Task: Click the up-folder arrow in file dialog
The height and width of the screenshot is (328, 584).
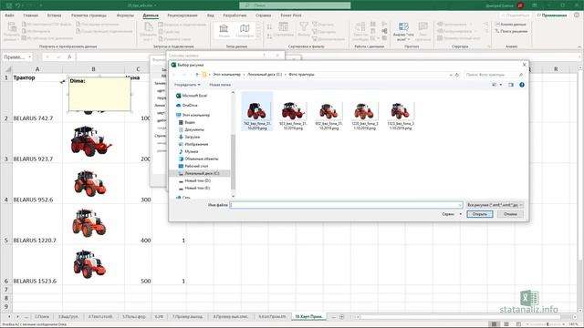Action: click(197, 75)
